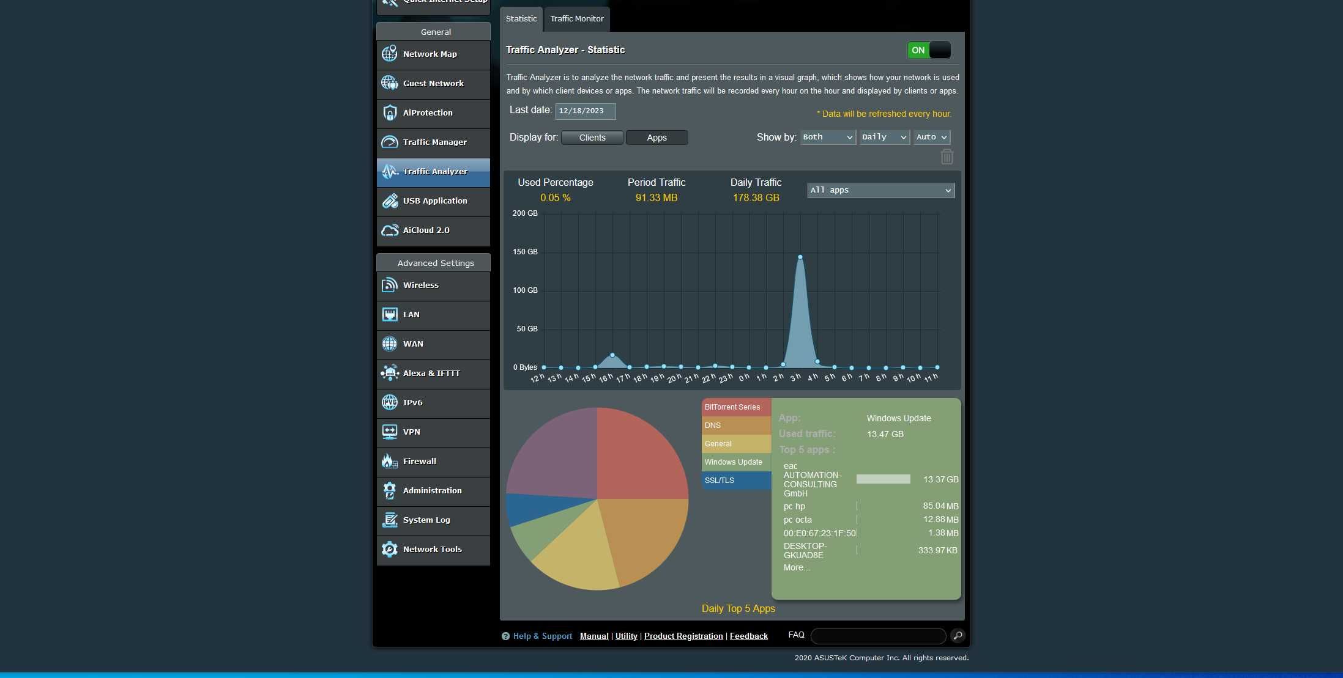The height and width of the screenshot is (678, 1343).
Task: Click the red BitTorrent pie slice
Action: click(x=636, y=459)
